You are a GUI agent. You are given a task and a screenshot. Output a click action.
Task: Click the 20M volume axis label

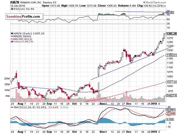[7, 79]
